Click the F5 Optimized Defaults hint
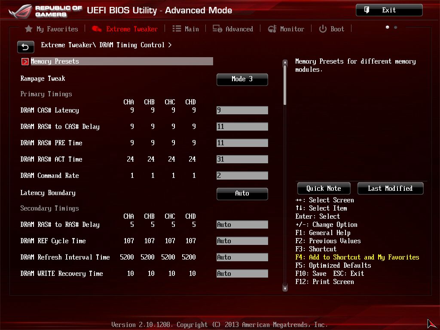 coord(333,265)
